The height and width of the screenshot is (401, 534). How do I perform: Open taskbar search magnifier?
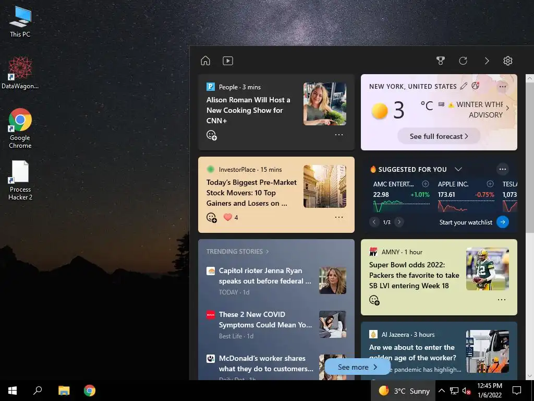click(38, 391)
